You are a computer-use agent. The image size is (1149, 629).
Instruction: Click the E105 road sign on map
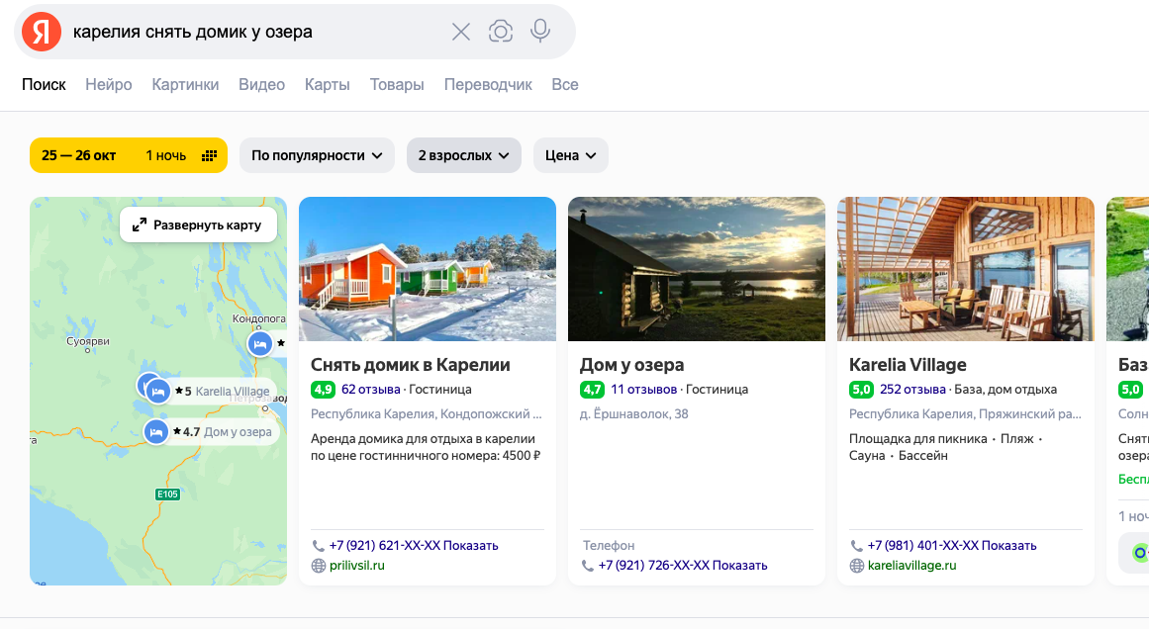[x=168, y=494]
